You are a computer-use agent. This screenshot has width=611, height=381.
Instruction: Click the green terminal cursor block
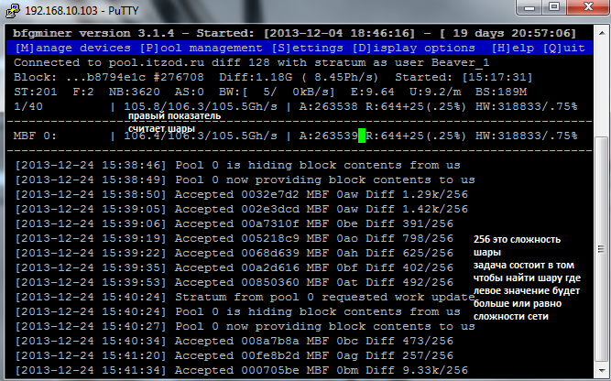tap(363, 136)
